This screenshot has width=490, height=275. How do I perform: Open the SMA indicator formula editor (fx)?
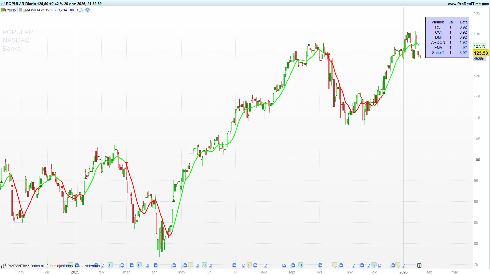click(x=81, y=10)
